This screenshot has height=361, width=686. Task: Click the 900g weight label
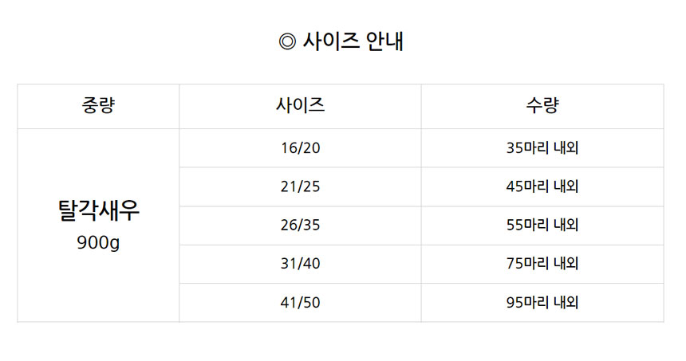[x=98, y=242]
